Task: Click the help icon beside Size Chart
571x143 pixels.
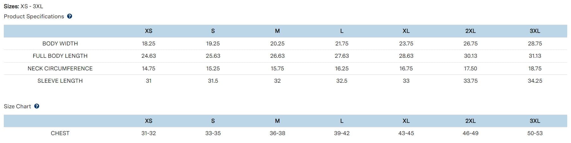Action: pos(37,106)
